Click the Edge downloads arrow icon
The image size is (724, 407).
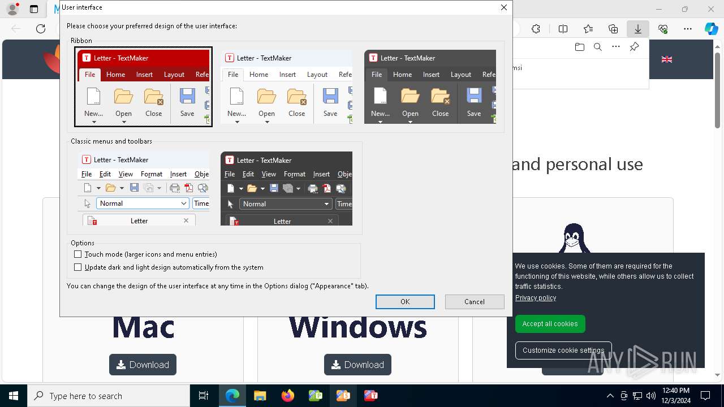638,29
